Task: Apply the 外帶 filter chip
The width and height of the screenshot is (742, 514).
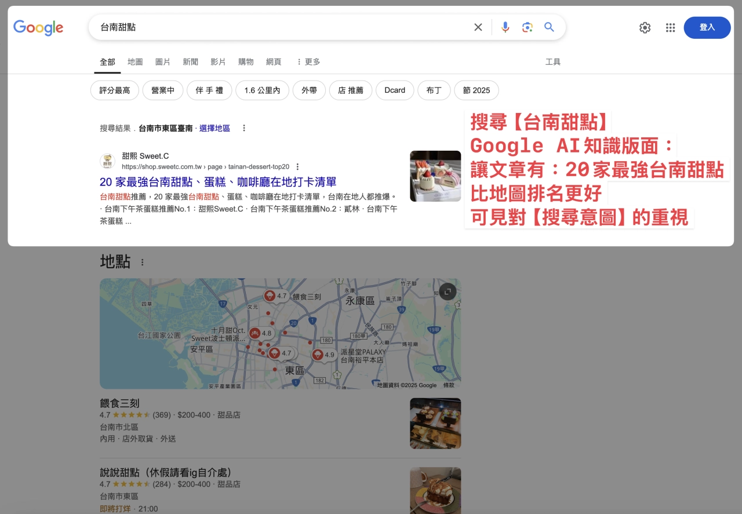Action: coord(309,90)
